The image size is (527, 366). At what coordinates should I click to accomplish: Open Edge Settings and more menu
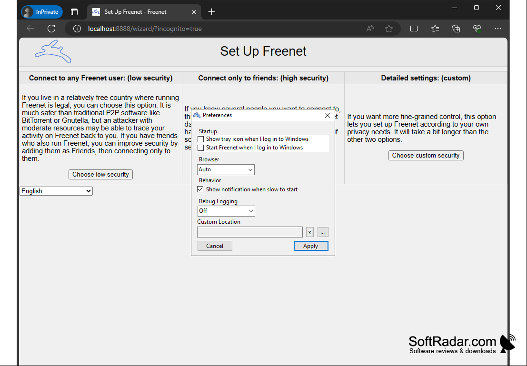click(498, 29)
